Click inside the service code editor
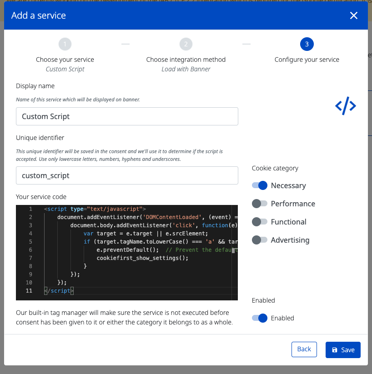The width and height of the screenshot is (372, 374). coord(127,253)
